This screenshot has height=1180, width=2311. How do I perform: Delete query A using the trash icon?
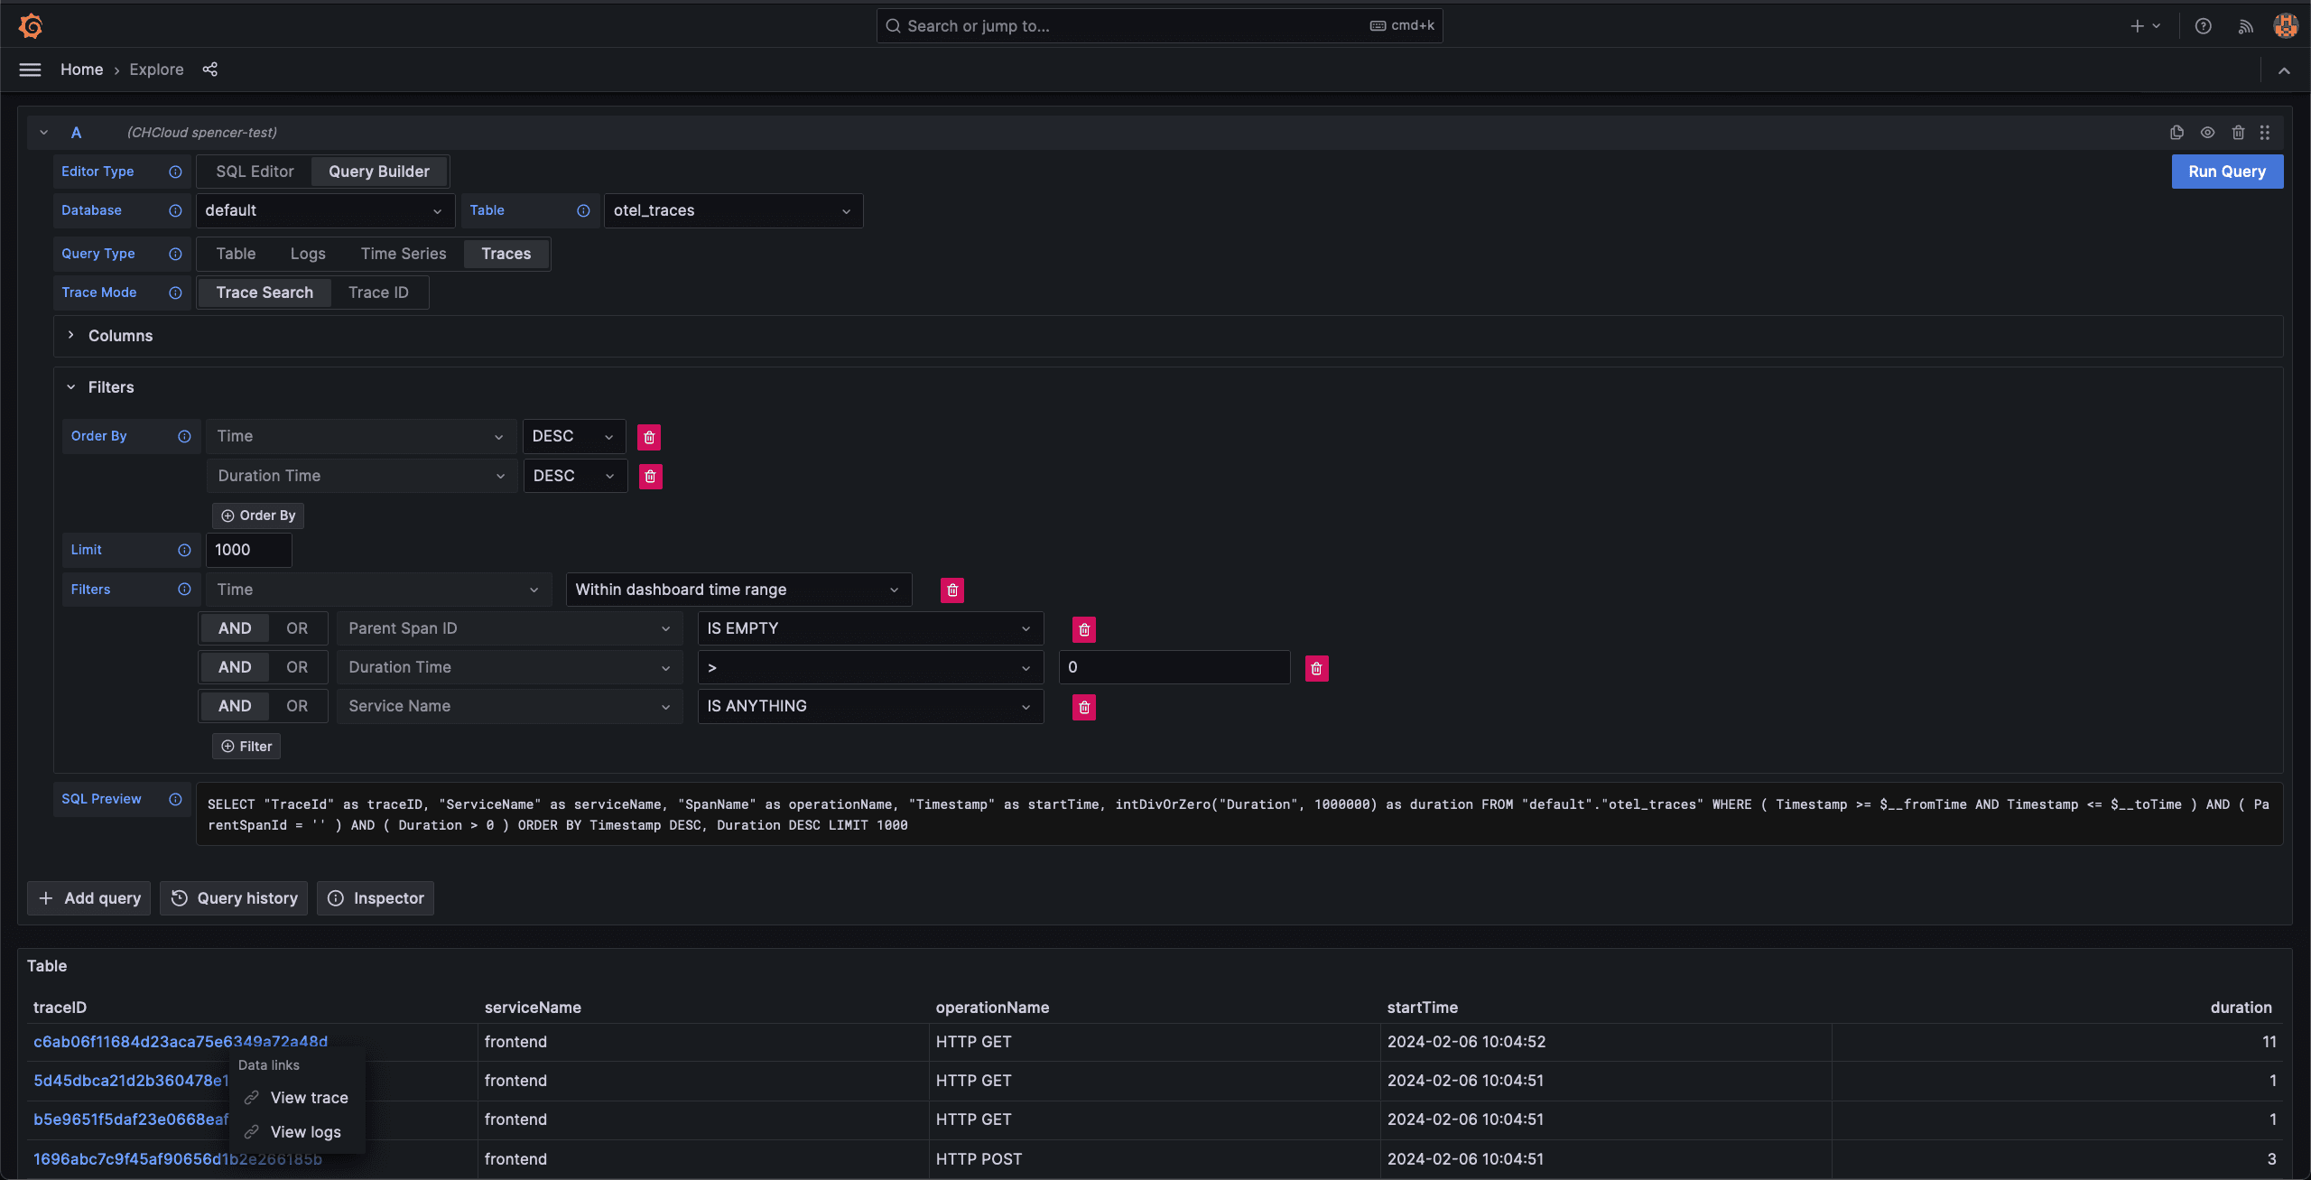click(2238, 133)
